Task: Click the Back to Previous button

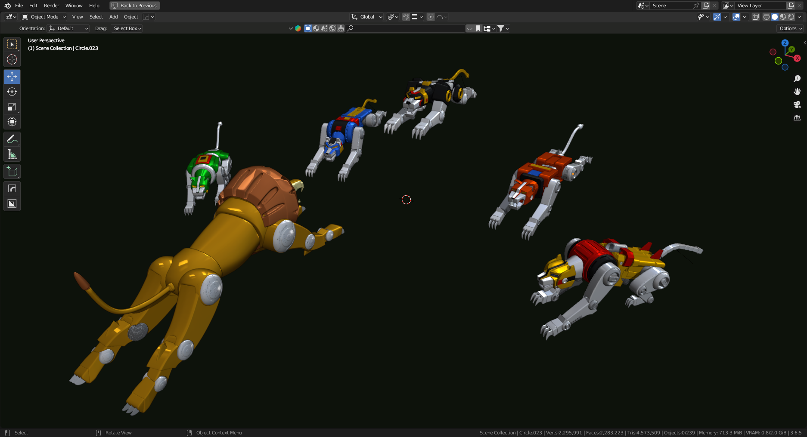Action: tap(135, 6)
